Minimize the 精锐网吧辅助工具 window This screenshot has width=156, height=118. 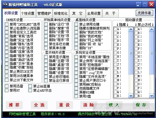click(x=138, y=4)
